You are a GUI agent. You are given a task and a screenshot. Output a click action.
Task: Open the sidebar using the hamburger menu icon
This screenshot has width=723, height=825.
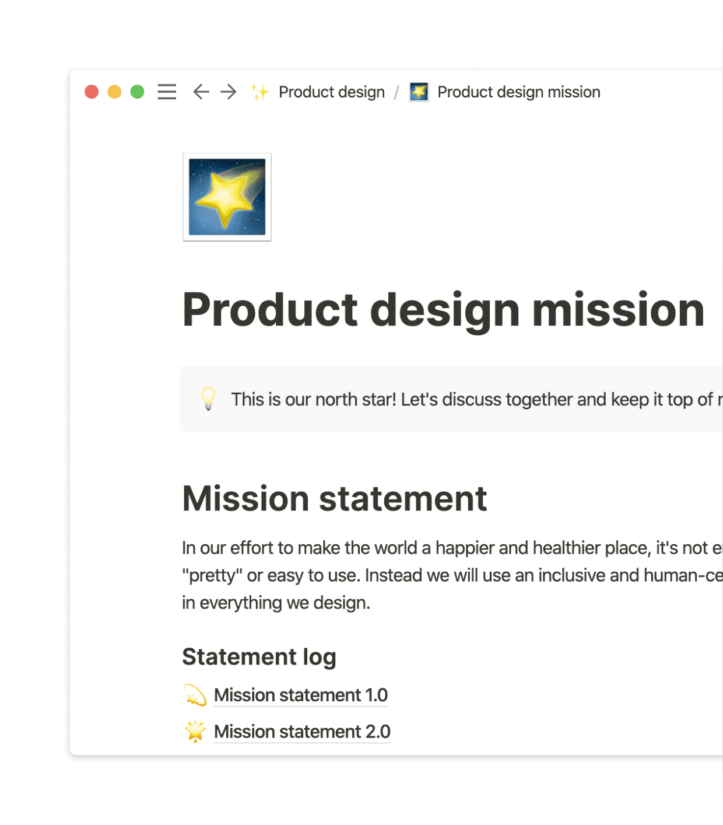tap(167, 92)
